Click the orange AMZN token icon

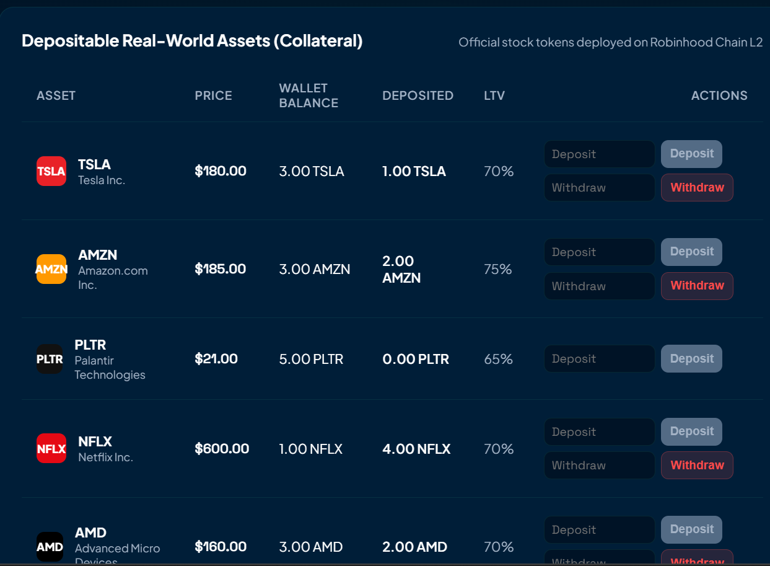(51, 269)
